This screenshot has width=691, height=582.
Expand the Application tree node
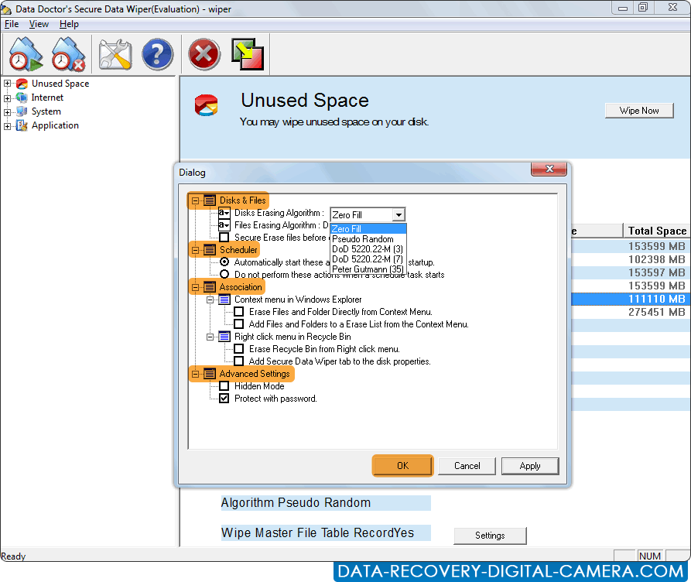[8, 127]
